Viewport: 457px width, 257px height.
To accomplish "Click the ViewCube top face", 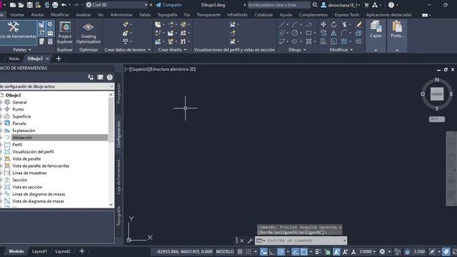I will [437, 94].
